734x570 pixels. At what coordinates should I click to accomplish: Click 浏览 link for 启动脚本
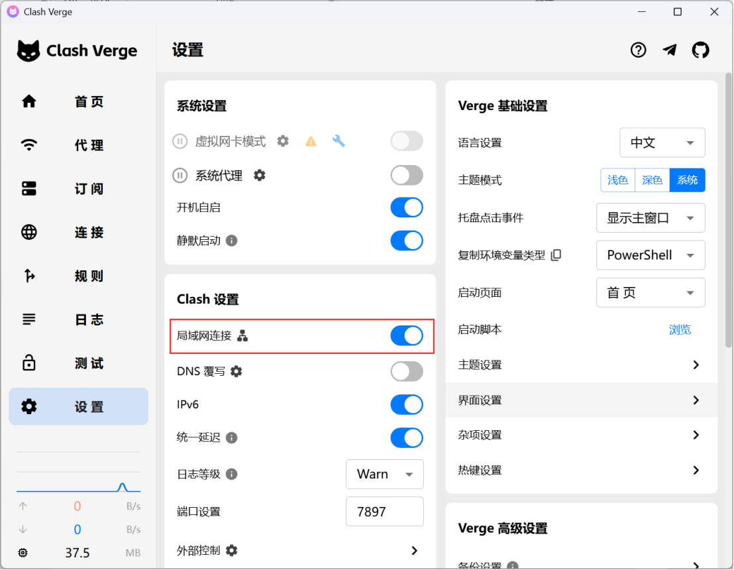click(680, 329)
